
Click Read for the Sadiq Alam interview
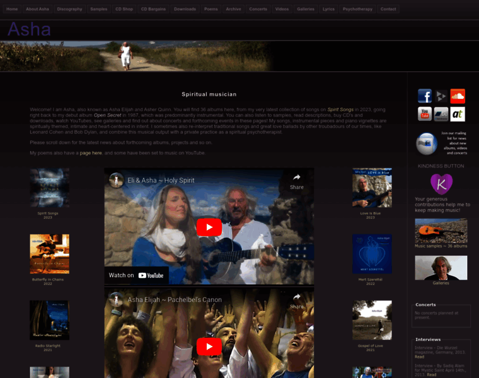click(432, 375)
